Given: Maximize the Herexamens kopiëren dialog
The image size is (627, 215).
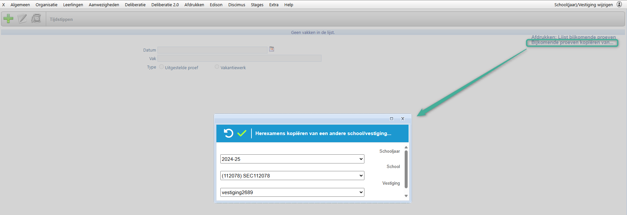Looking at the screenshot, I should click(391, 119).
